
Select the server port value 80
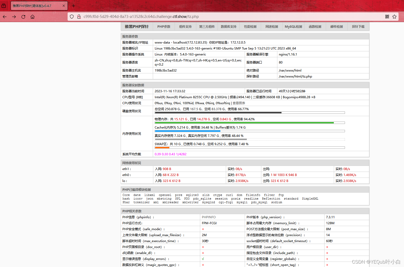[281, 62]
